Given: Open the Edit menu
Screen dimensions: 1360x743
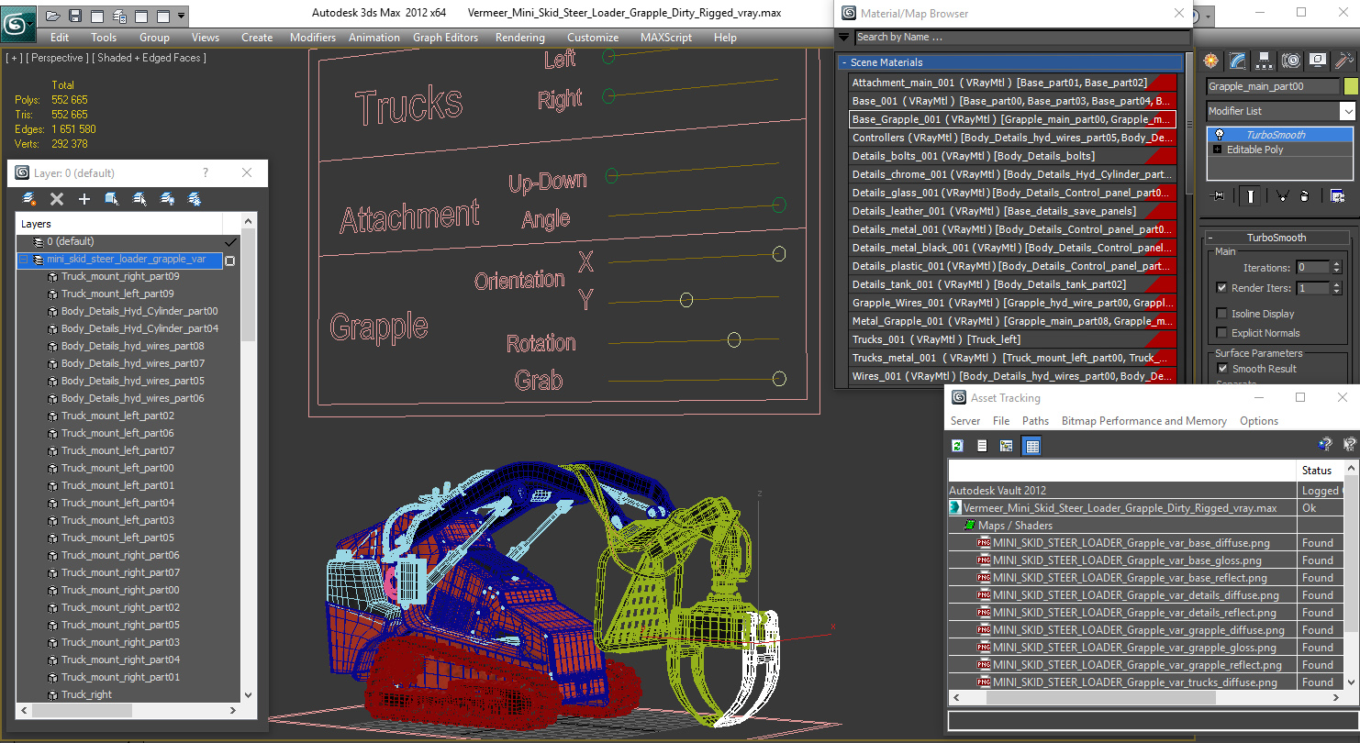Looking at the screenshot, I should click(x=60, y=38).
